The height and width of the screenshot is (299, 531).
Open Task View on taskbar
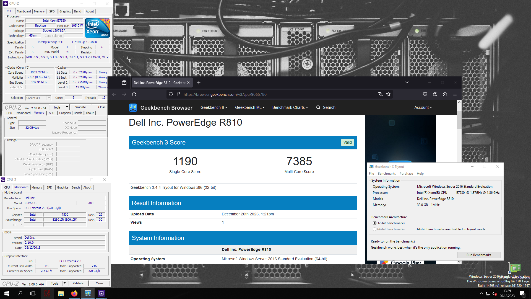[x=33, y=293]
